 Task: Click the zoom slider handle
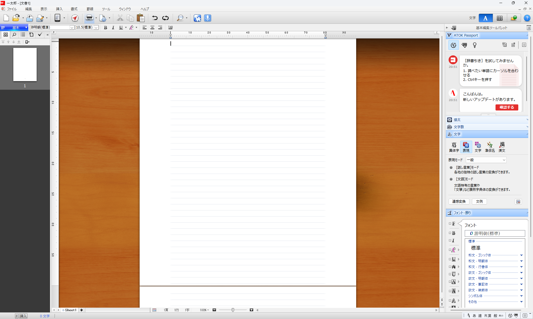point(233,310)
